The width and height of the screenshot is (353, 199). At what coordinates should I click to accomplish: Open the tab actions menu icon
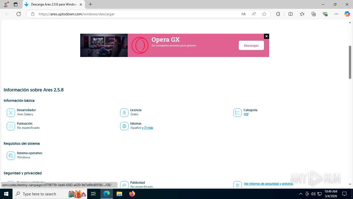click(16, 4)
